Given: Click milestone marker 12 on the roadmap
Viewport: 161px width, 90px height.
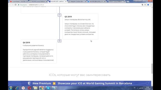Looking at the screenshot, I should click(59, 41).
